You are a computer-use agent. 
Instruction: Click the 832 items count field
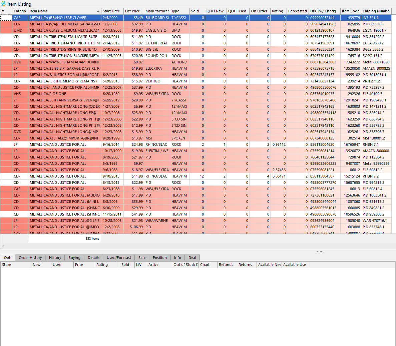click(x=65, y=239)
